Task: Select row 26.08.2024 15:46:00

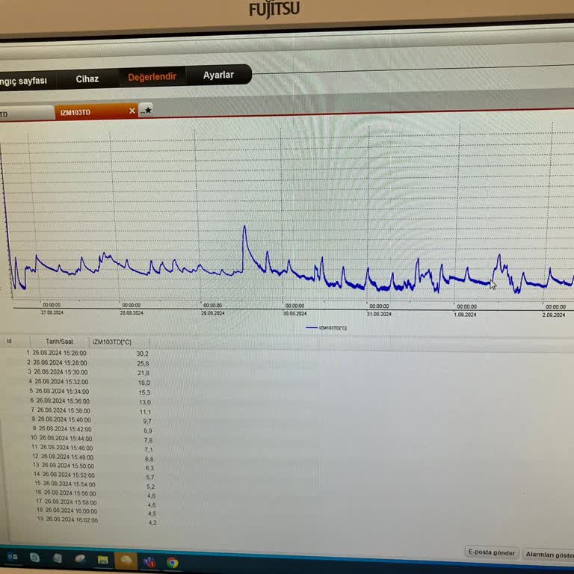Action: pos(93,448)
